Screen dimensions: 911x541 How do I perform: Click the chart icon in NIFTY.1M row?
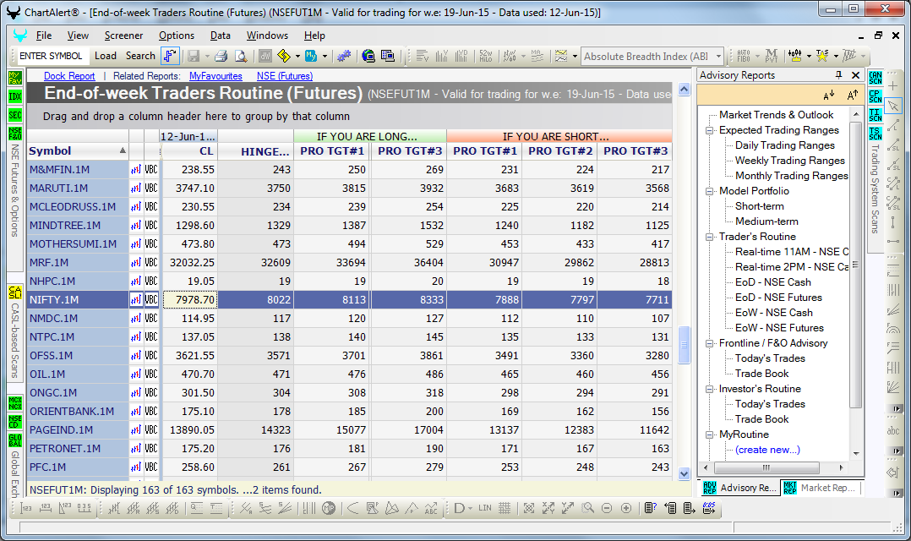(x=136, y=300)
